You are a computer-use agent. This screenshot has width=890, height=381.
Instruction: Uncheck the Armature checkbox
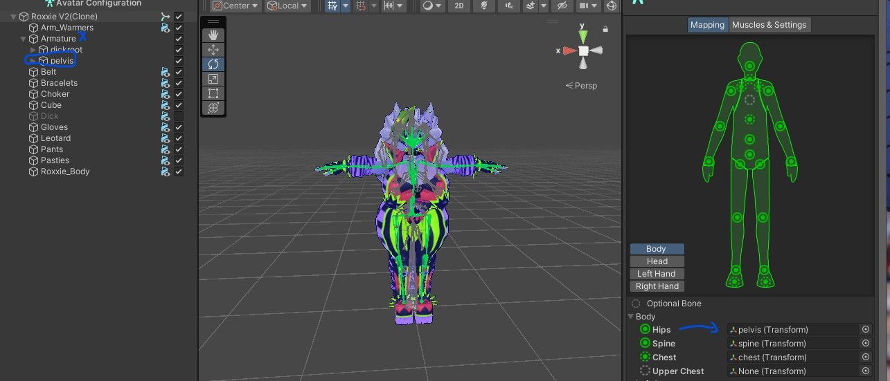179,39
